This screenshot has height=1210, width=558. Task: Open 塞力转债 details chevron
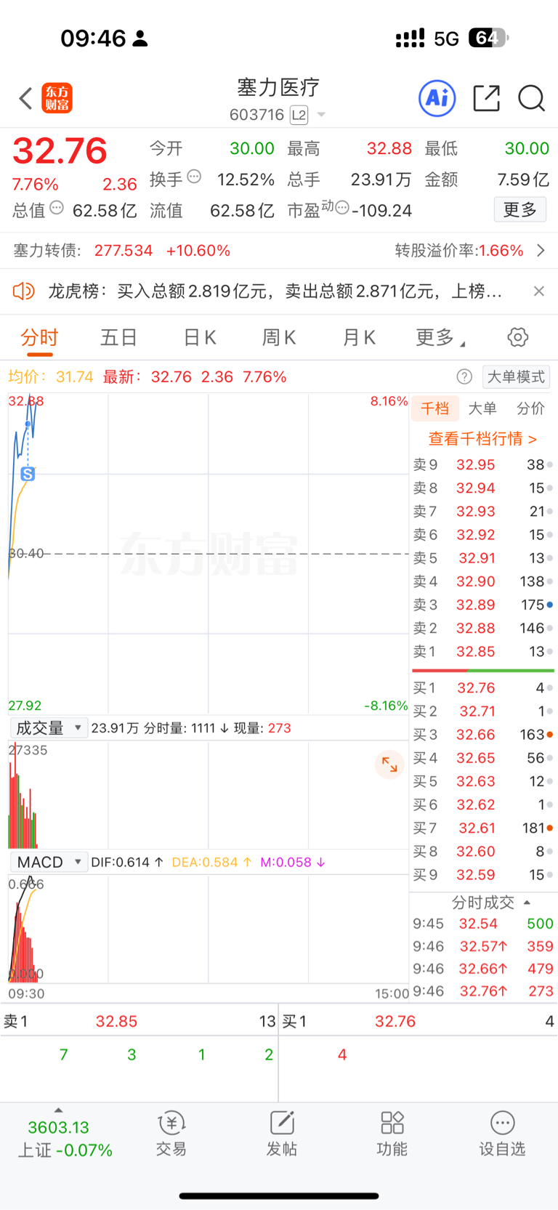point(541,251)
